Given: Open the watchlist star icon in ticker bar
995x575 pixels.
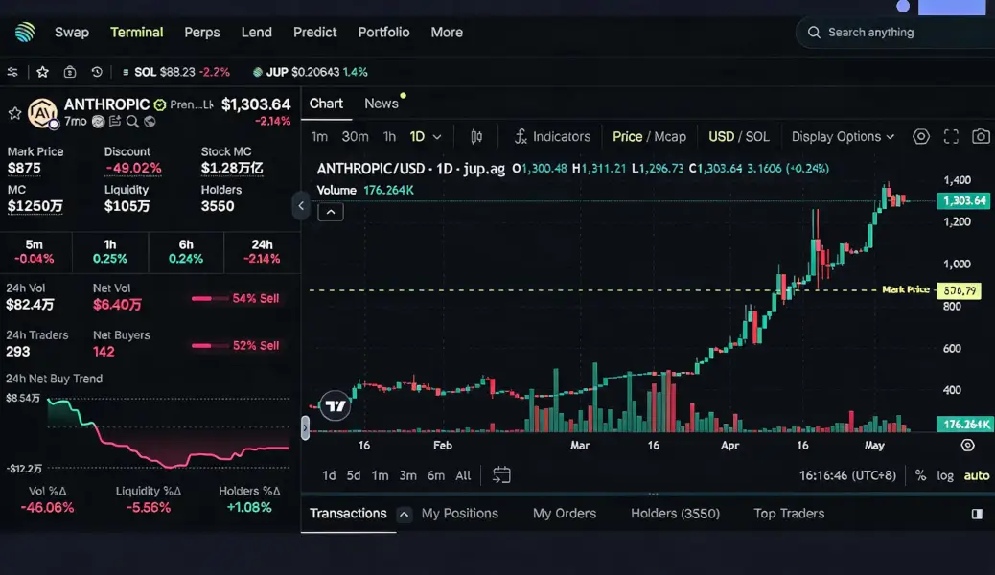Looking at the screenshot, I should pyautogui.click(x=42, y=72).
